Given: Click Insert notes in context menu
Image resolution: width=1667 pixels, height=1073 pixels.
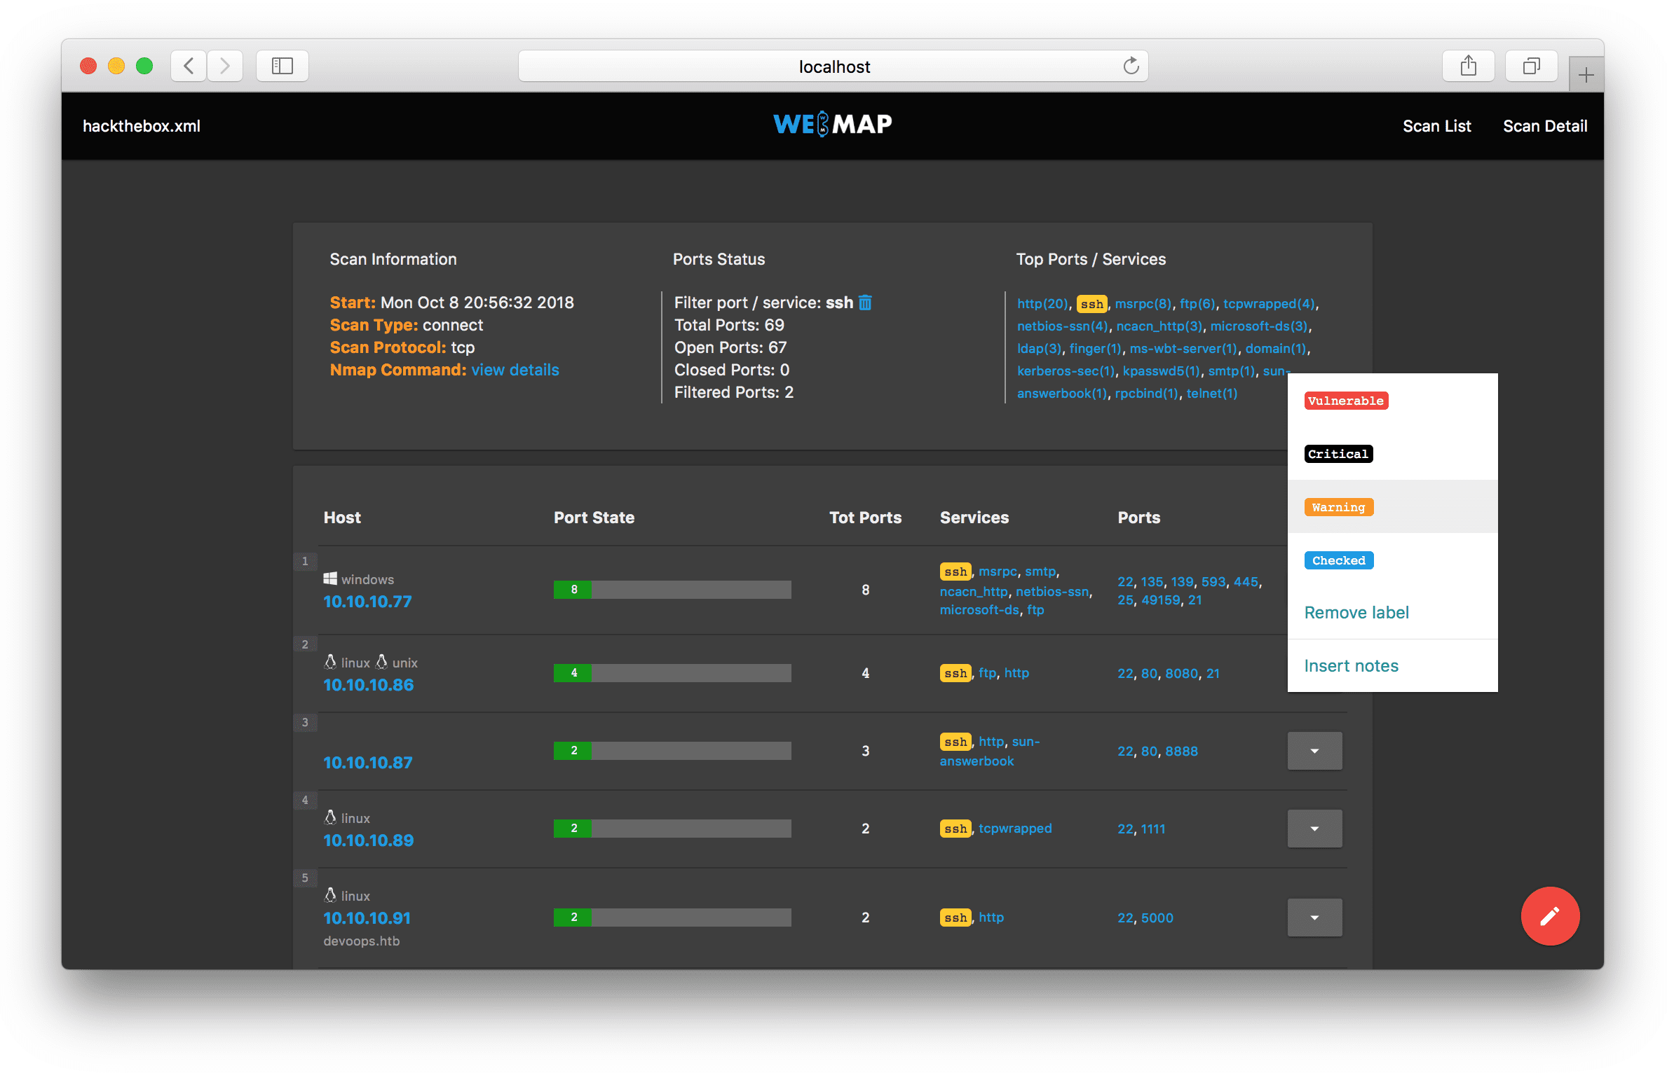Looking at the screenshot, I should (x=1351, y=665).
